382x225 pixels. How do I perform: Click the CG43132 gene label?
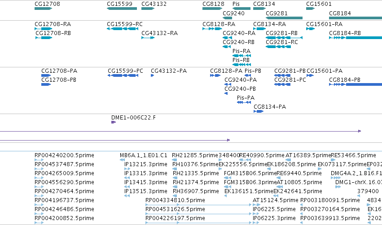(154, 4)
